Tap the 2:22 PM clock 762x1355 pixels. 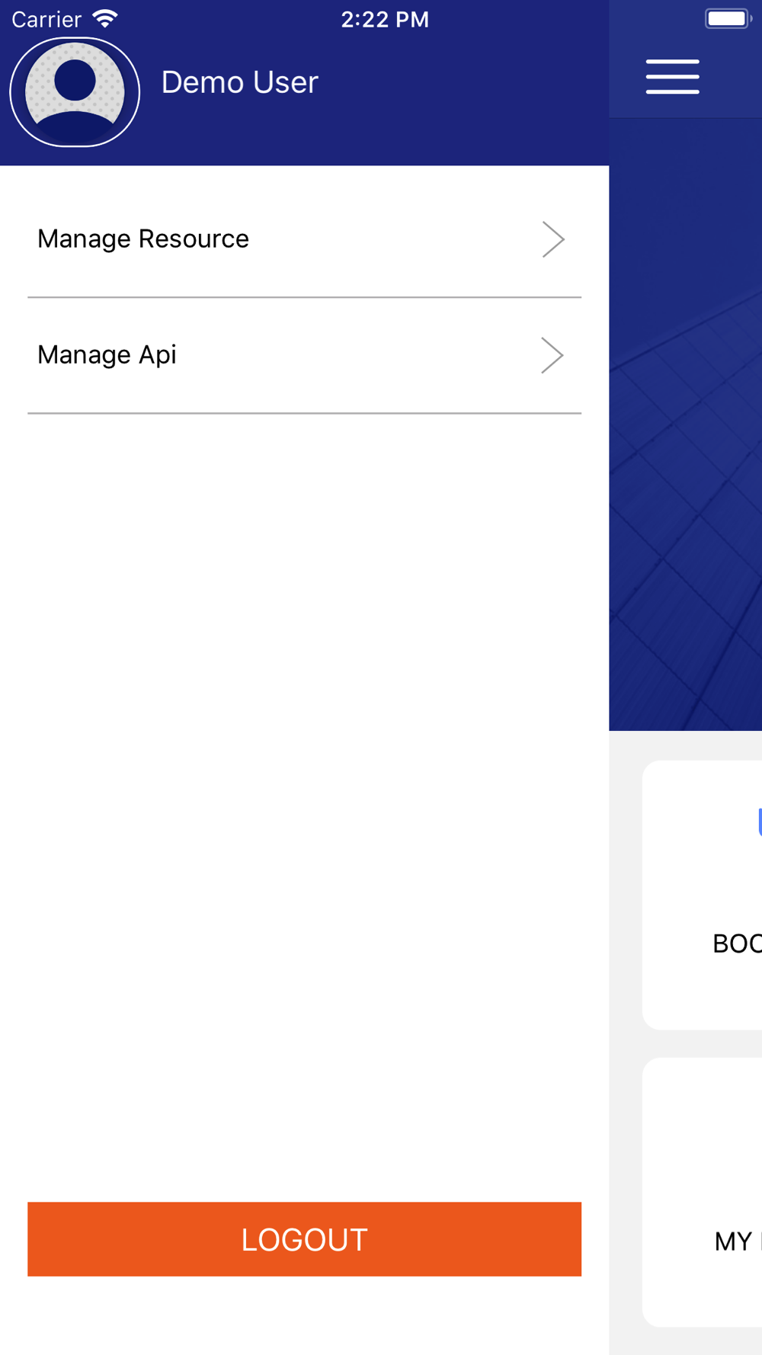385,19
